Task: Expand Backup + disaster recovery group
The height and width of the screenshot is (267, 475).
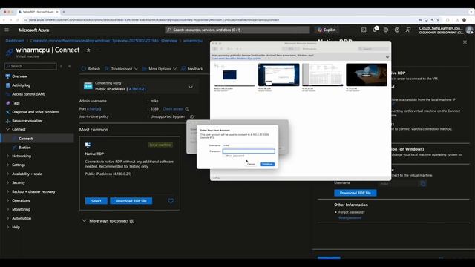Action: [8, 191]
